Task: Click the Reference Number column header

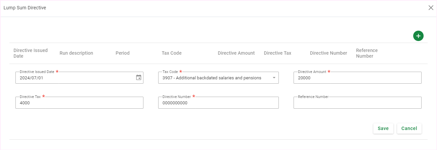Action: tap(367, 53)
